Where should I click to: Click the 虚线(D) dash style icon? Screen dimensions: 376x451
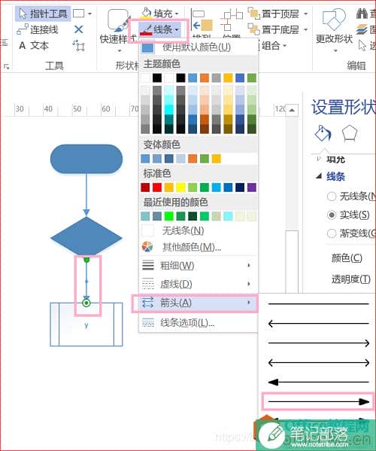pos(148,284)
